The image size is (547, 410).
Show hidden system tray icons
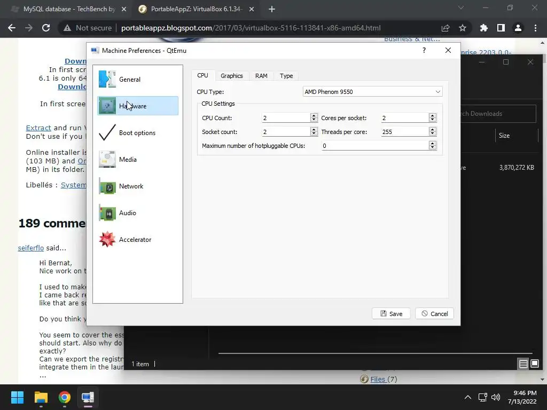(468, 397)
